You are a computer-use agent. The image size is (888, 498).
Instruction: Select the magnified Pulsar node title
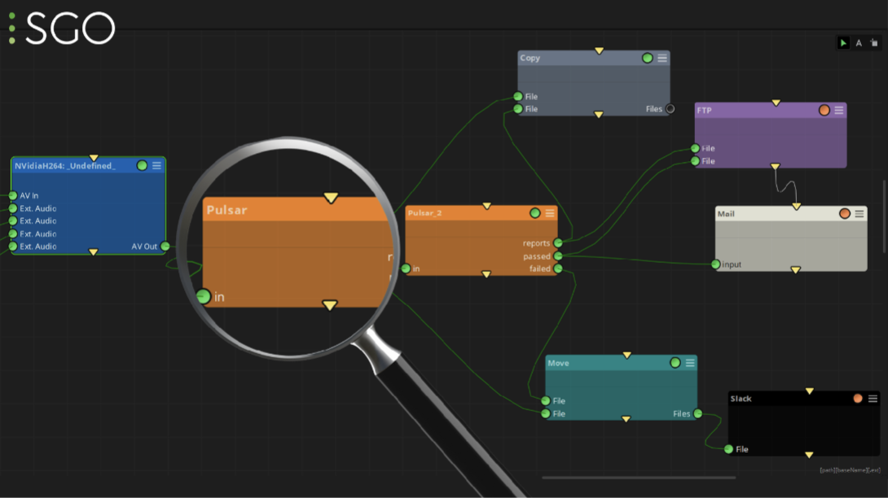click(227, 210)
